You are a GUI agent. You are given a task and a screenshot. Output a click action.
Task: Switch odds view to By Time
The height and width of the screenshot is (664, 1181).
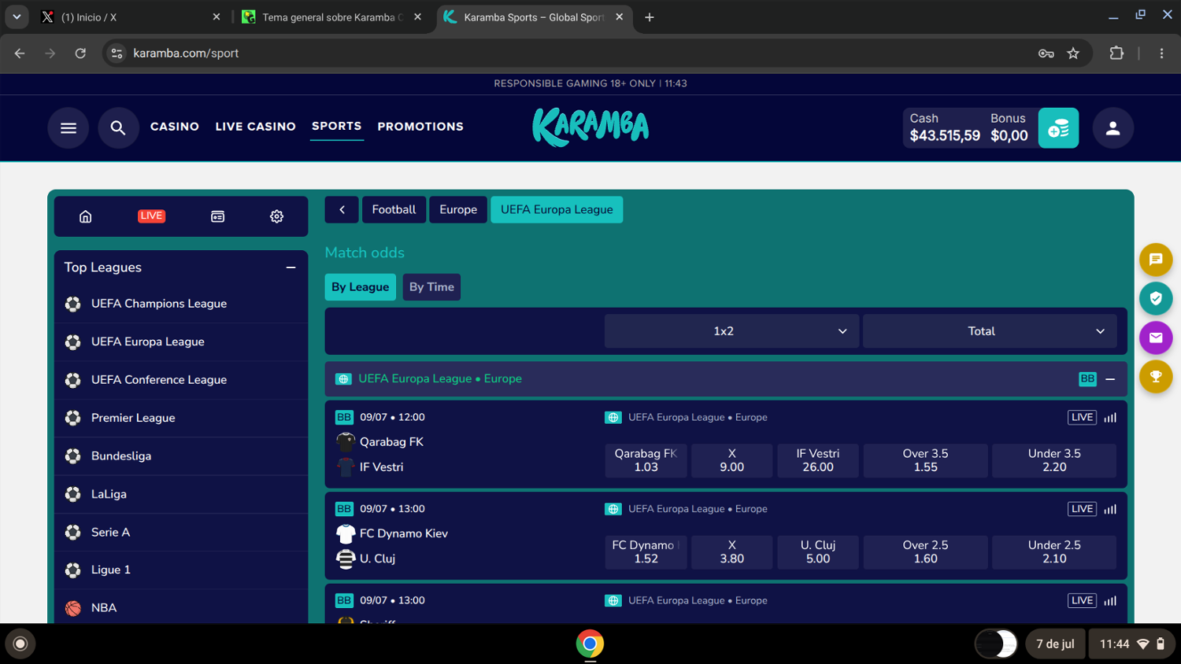pos(431,287)
